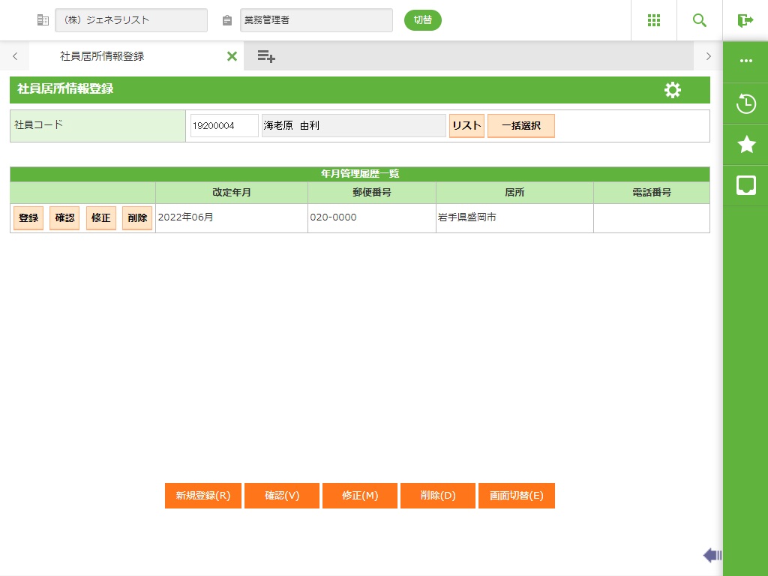Image resolution: width=768 pixels, height=576 pixels.
Task: Click 修正 in the 2022年06月 row
Action: coord(101,218)
